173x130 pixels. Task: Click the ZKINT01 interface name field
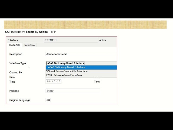[x=71, y=40]
